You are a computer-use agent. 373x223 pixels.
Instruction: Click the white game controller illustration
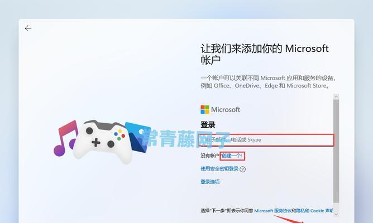pyautogui.click(x=103, y=142)
